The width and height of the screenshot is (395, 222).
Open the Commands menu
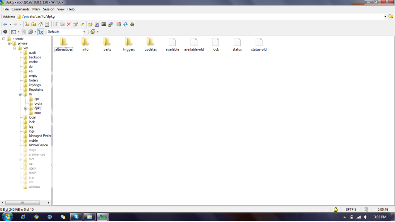[20, 9]
